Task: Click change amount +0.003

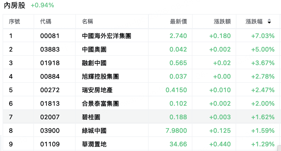Action: (x=220, y=117)
